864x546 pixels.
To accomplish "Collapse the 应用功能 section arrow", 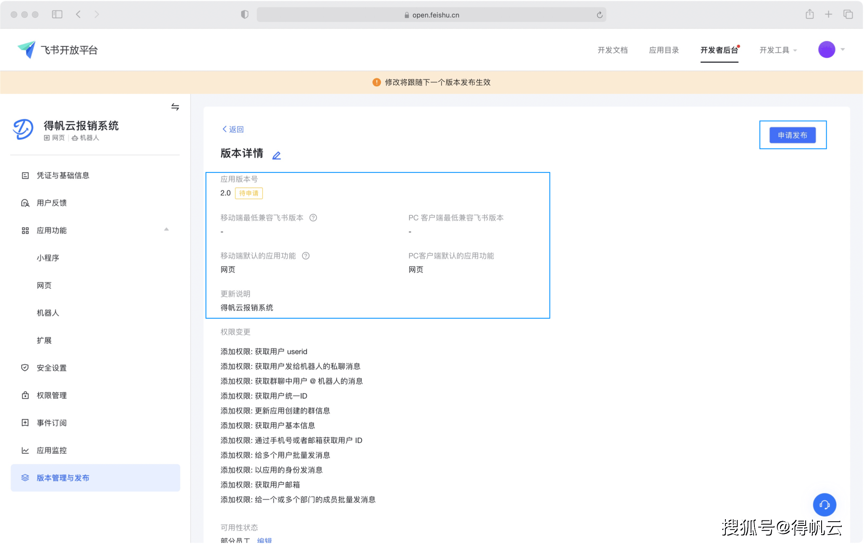I will coord(166,229).
